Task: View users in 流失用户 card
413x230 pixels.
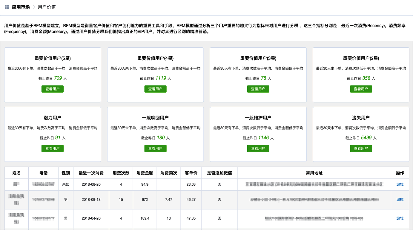Action: click(361, 148)
